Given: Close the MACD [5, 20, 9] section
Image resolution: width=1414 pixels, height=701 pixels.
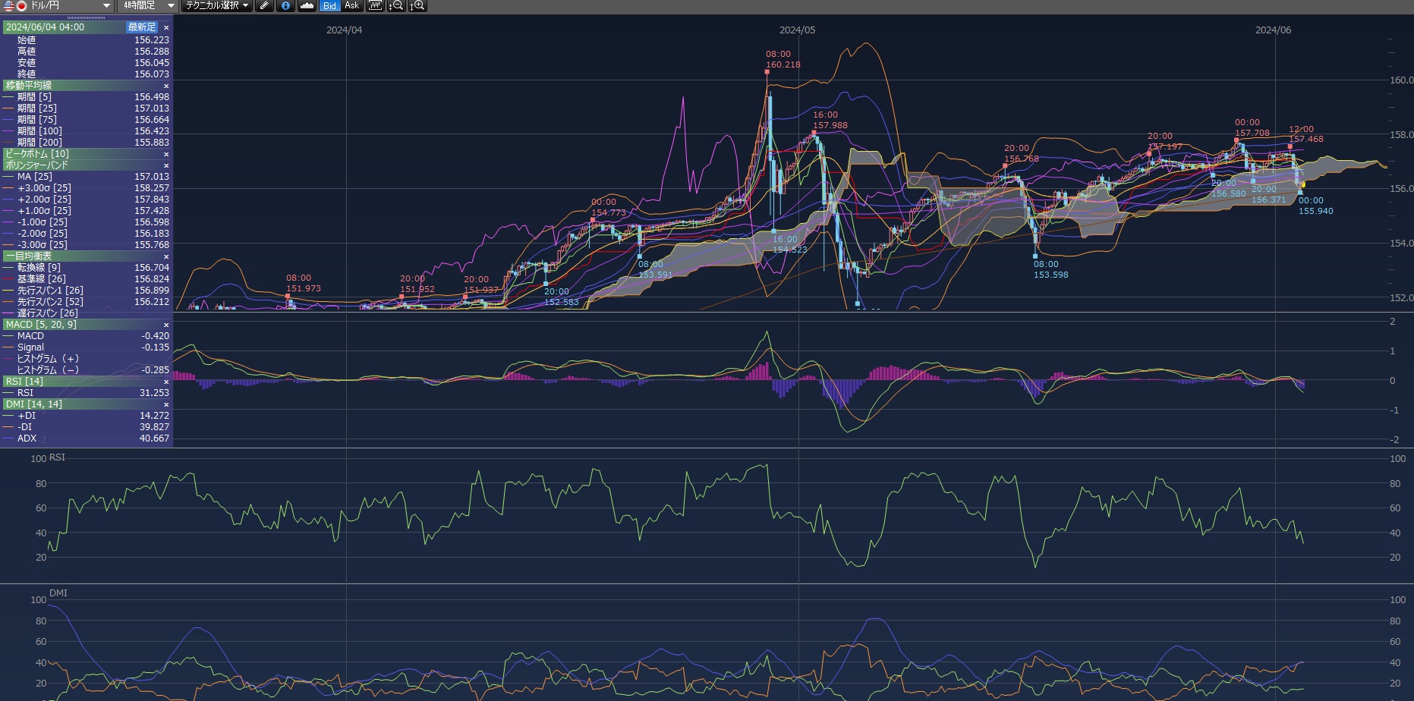Looking at the screenshot, I should tap(166, 325).
